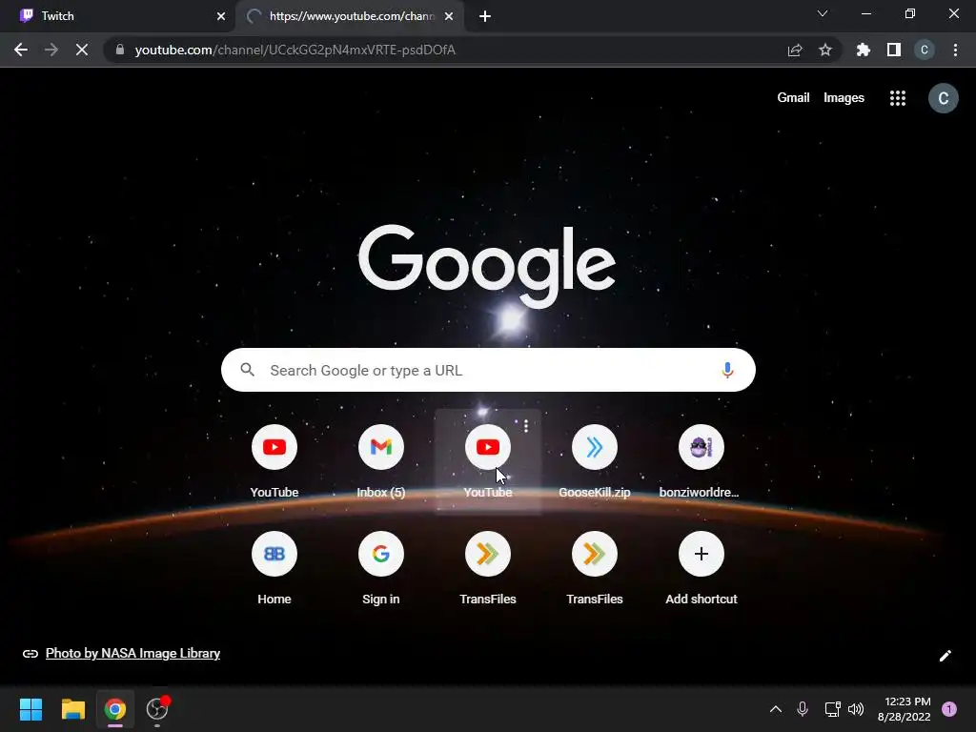Viewport: 976px width, 732px height.
Task: Click the forward navigation arrow
Action: (51, 50)
